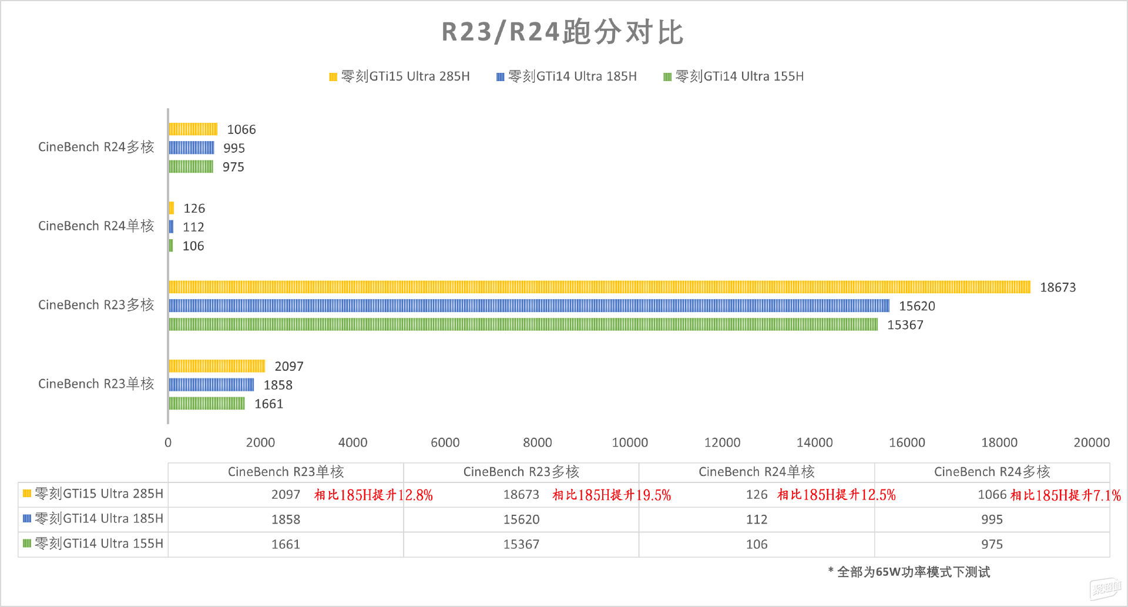
Task: Select legend label 零刻GTi14 Ultra 155H at top
Action: [740, 76]
